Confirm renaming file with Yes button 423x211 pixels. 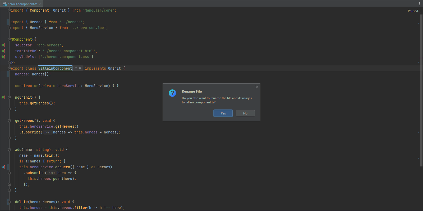coord(223,113)
